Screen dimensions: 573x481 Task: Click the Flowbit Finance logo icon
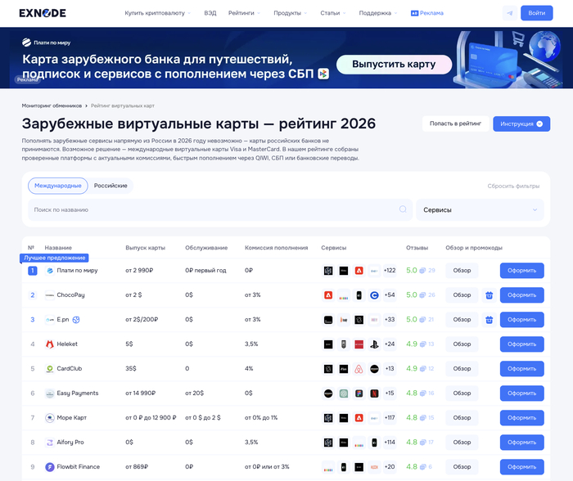pyautogui.click(x=50, y=467)
